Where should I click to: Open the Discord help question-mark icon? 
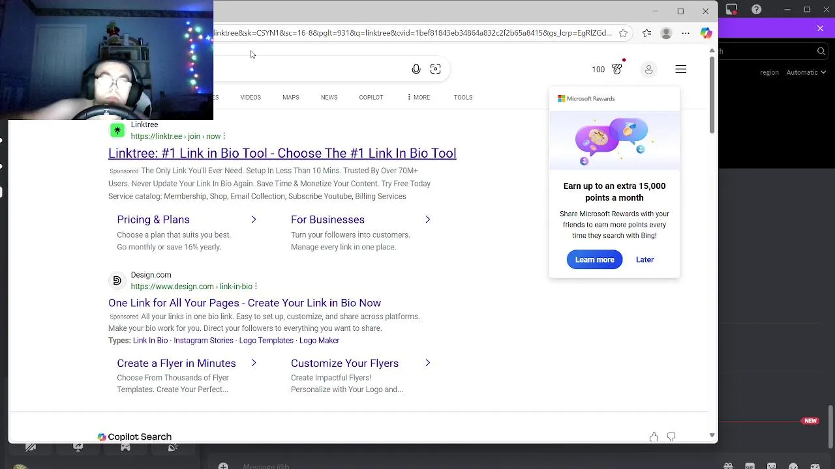tap(756, 9)
